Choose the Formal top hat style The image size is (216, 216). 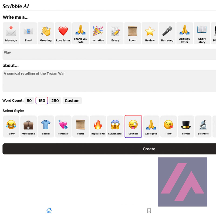186,126
